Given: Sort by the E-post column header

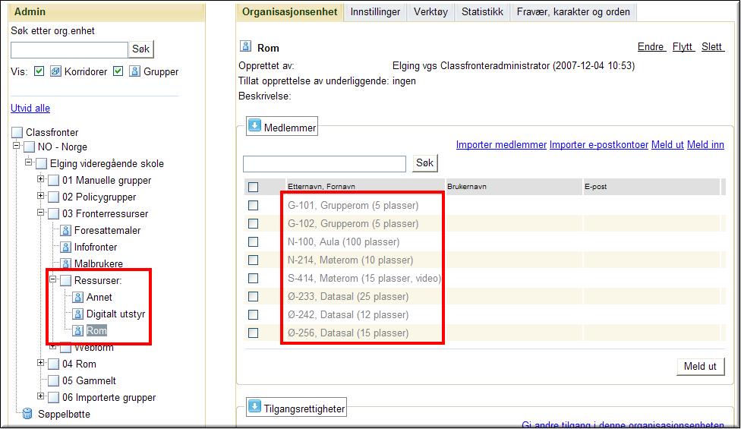Looking at the screenshot, I should point(595,187).
